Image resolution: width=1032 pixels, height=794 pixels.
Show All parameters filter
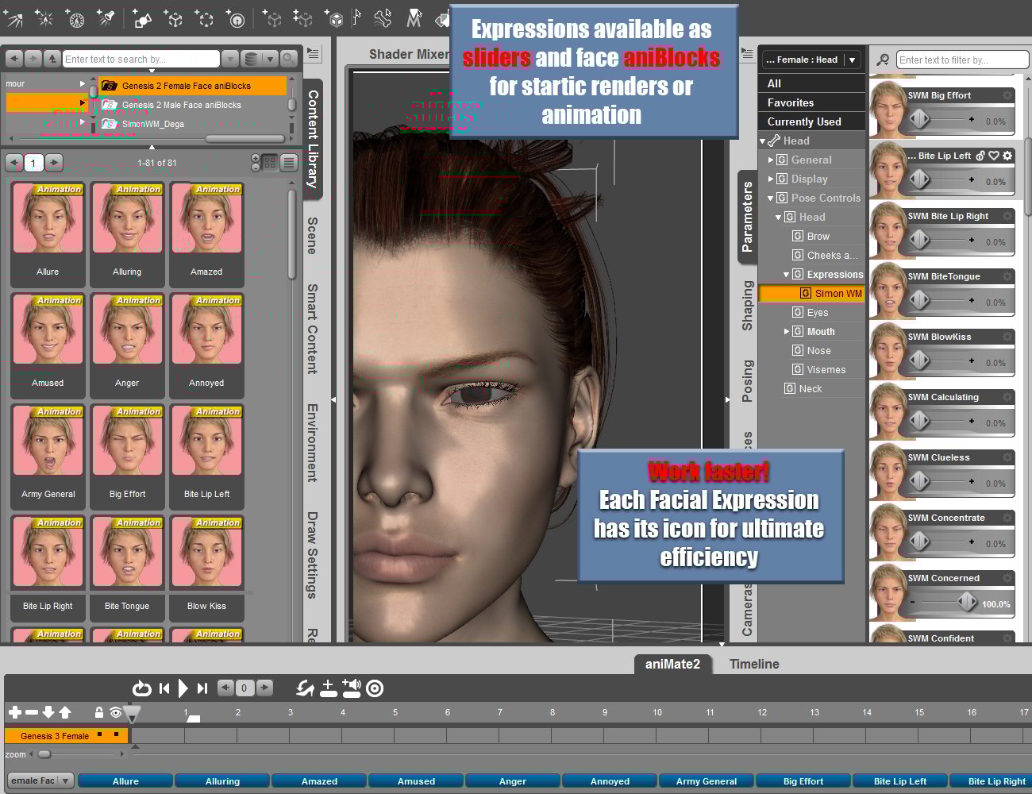812,83
